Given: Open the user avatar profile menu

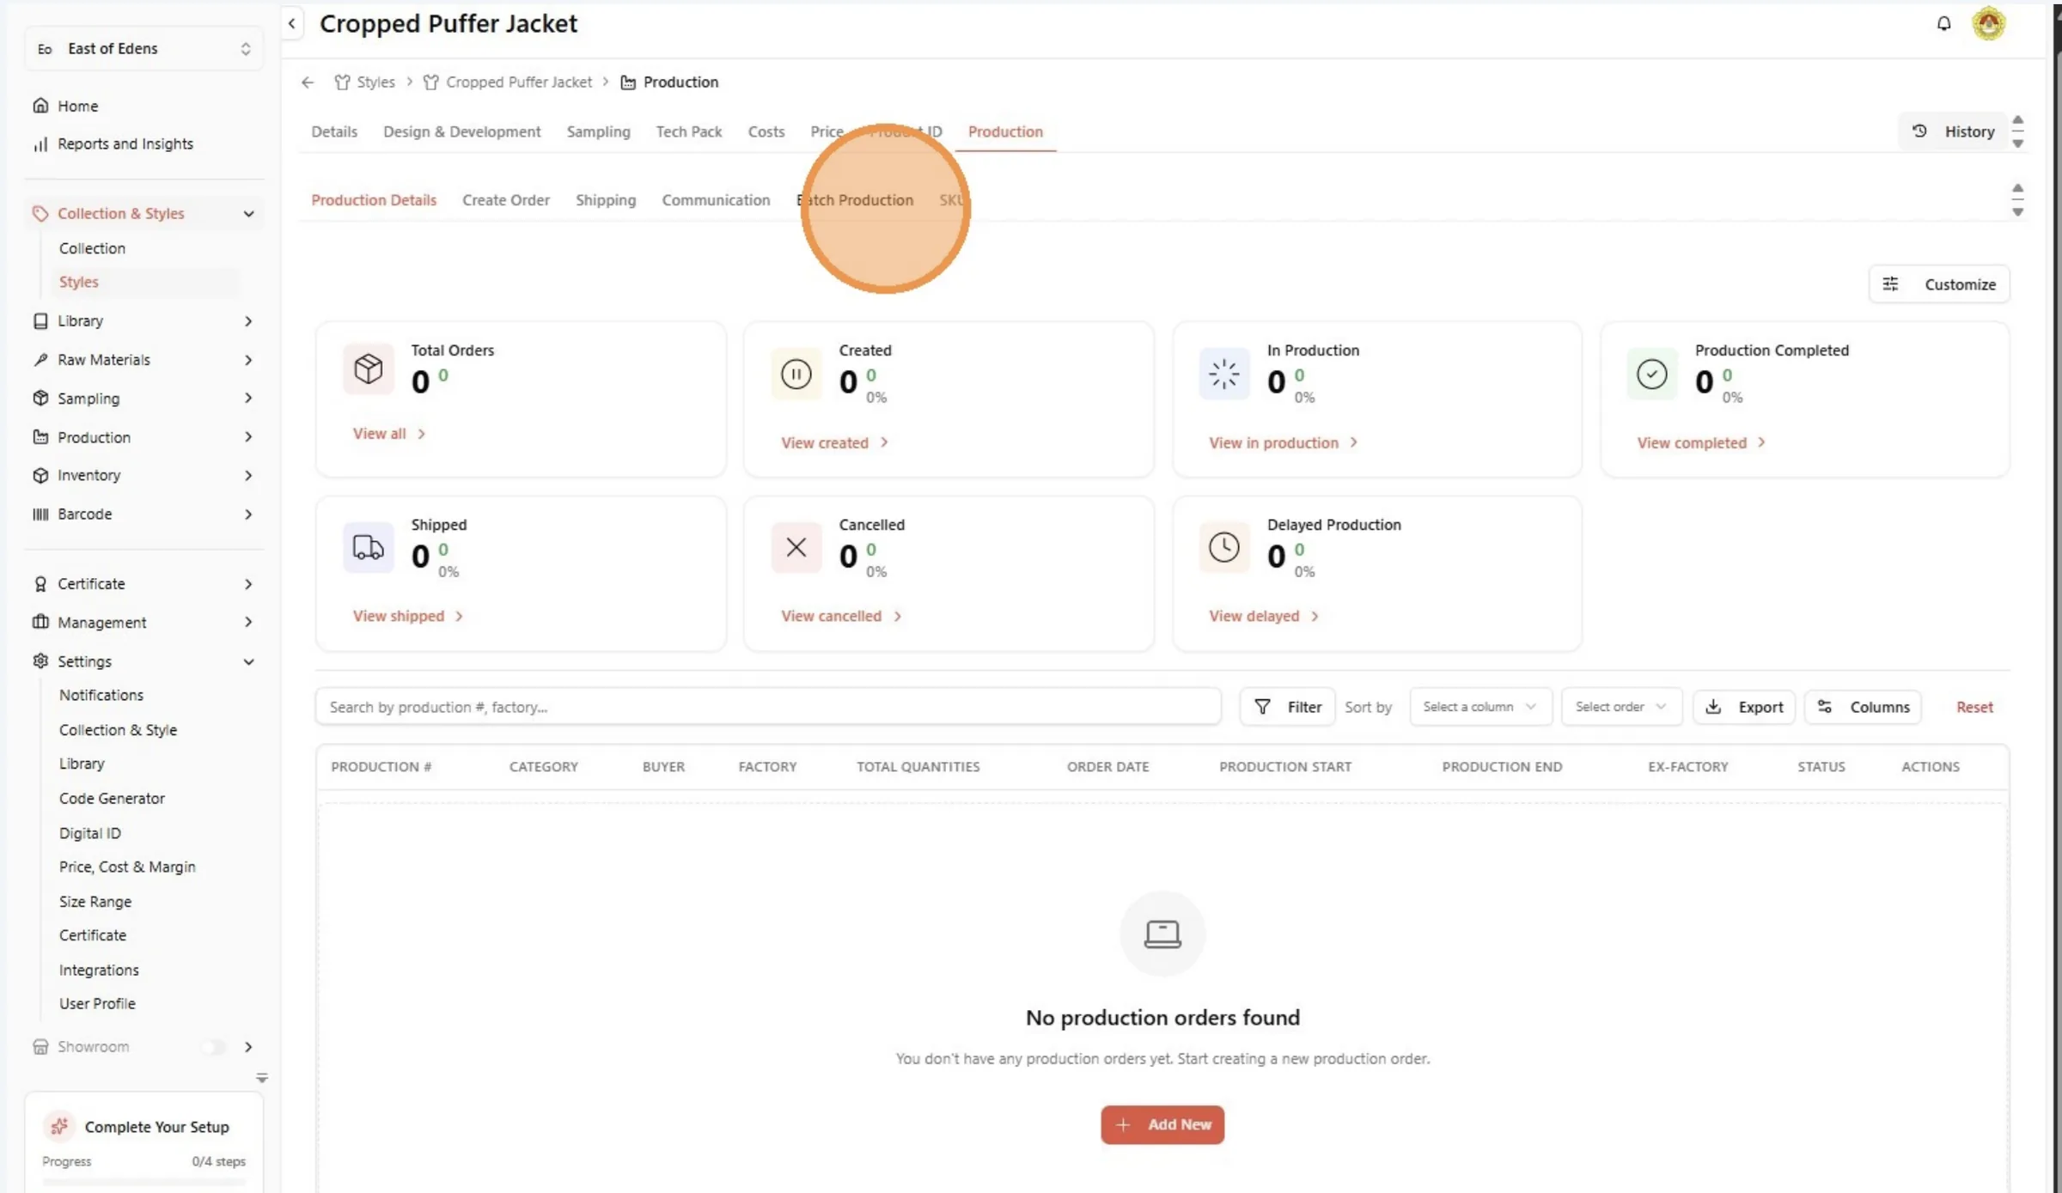Looking at the screenshot, I should 1988,23.
